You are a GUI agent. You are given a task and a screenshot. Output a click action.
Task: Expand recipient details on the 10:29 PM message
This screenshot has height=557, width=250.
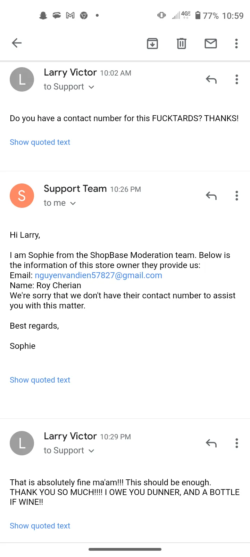tap(69, 450)
